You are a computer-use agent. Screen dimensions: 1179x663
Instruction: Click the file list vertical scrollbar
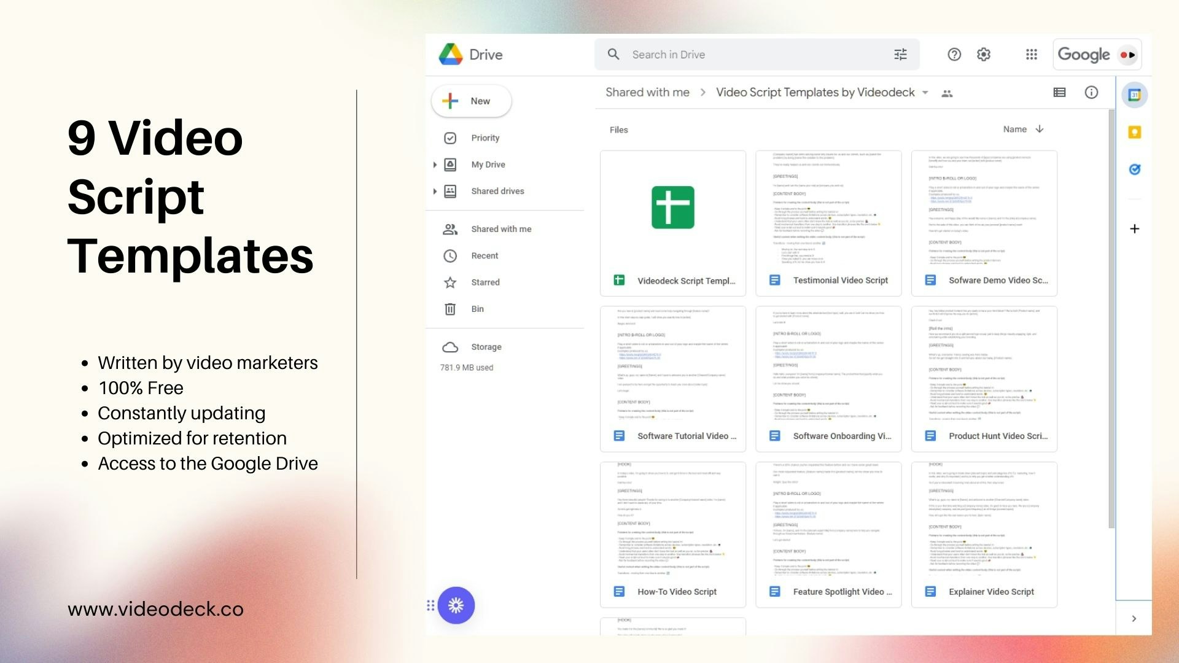pyautogui.click(x=1111, y=319)
